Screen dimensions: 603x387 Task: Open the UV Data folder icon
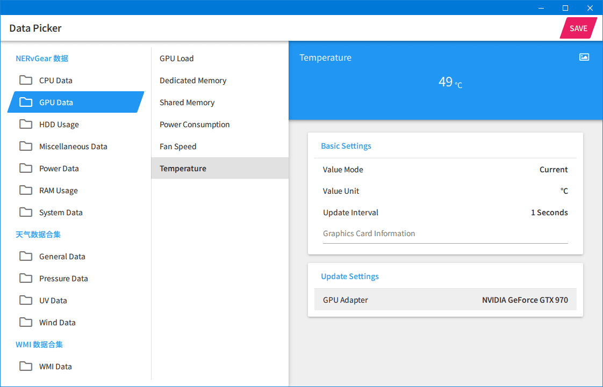[26, 300]
